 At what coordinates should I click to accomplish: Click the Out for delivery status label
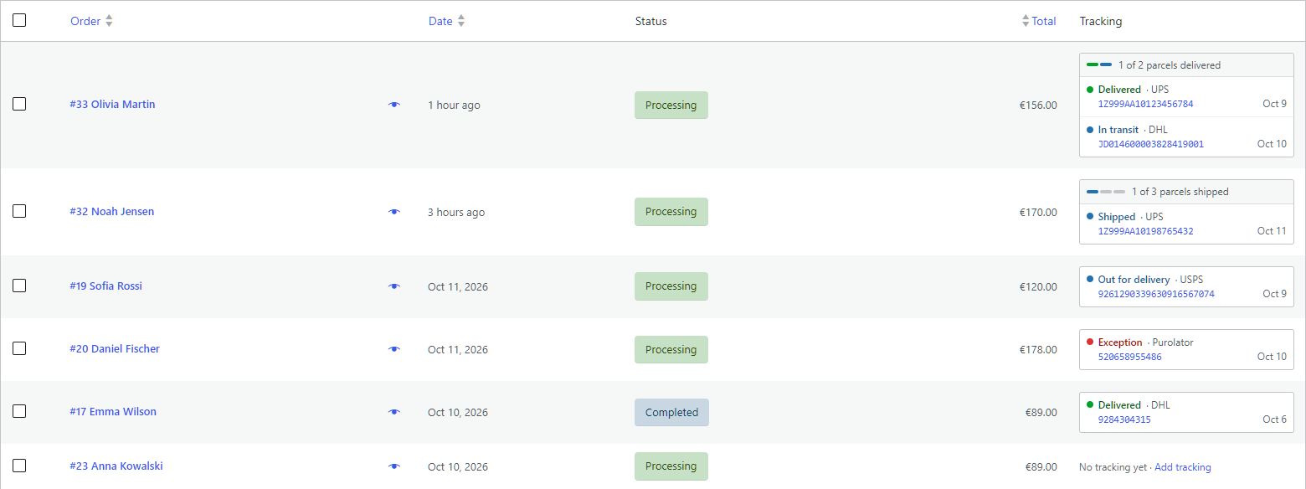(1134, 280)
